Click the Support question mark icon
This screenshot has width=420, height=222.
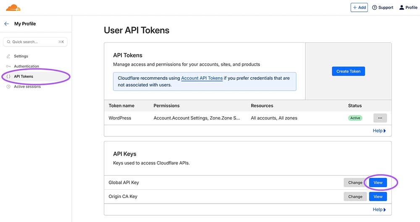[x=375, y=8]
